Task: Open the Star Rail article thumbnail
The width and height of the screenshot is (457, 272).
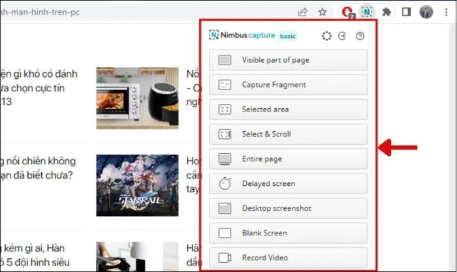Action: [137, 185]
